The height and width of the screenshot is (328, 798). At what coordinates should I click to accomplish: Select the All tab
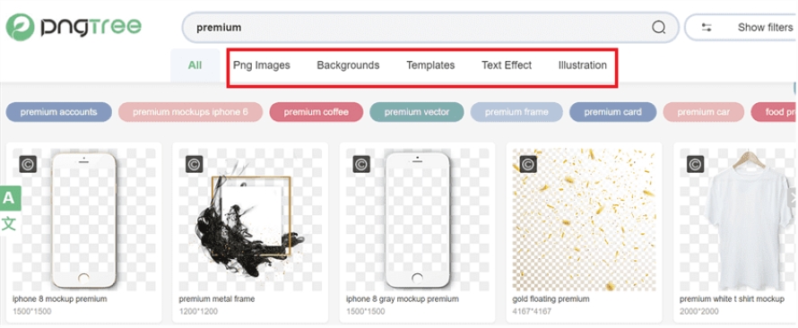[195, 65]
